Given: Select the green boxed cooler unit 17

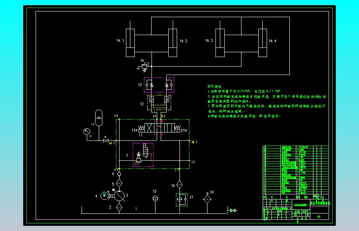Looking at the screenshot, I should tap(182, 199).
